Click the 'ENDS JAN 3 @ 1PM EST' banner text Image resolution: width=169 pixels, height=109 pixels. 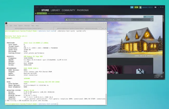coord(144,56)
